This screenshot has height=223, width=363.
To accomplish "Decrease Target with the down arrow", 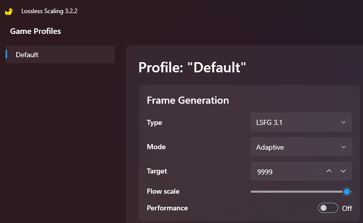I will tap(343, 171).
